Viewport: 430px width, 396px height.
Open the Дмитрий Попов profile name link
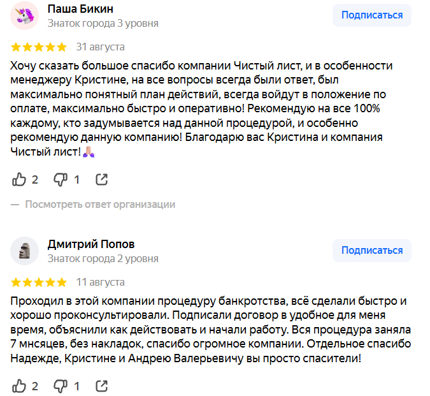[x=91, y=244]
